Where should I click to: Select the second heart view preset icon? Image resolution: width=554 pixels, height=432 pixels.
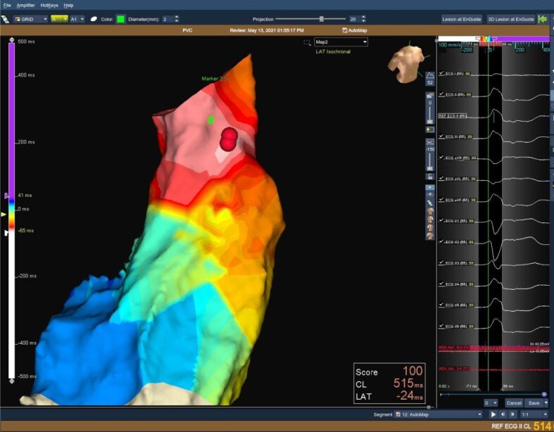(x=429, y=220)
